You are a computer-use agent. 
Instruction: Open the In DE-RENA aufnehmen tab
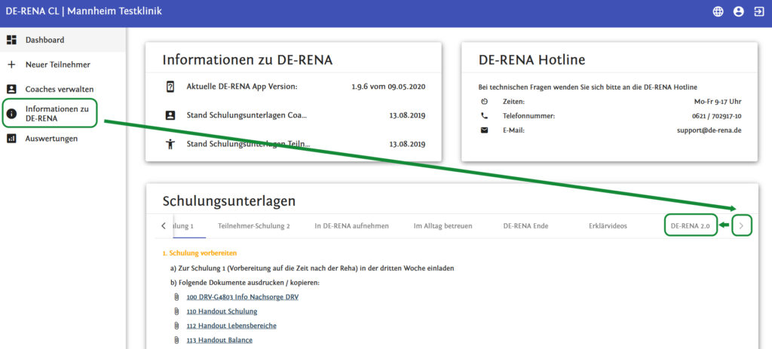click(x=351, y=225)
